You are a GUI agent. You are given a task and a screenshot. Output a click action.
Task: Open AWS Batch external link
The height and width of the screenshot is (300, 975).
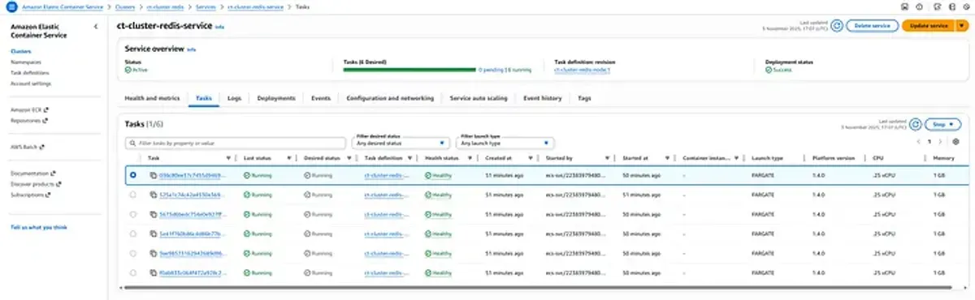click(27, 147)
